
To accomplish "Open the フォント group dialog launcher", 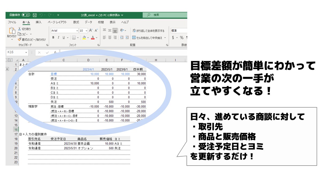I will coord(99,45).
